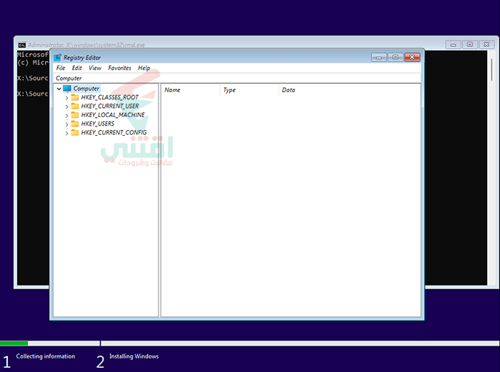Image resolution: width=500 pixels, height=372 pixels.
Task: Select HKEY_CURRENT_USER key label
Action: tap(110, 106)
